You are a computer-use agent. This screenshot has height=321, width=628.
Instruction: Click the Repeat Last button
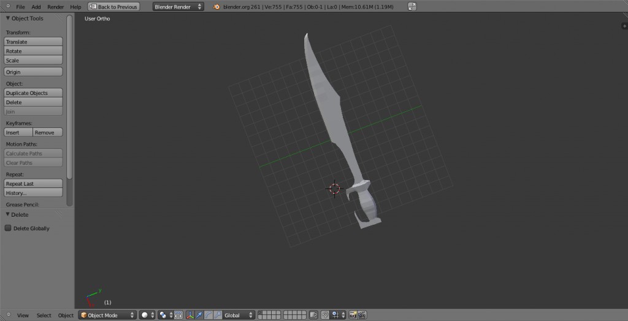tap(33, 183)
